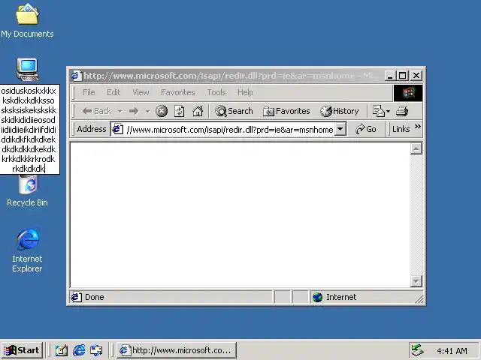The width and height of the screenshot is (481, 360).
Task: Click the Links toolbar label
Action: [x=401, y=129]
